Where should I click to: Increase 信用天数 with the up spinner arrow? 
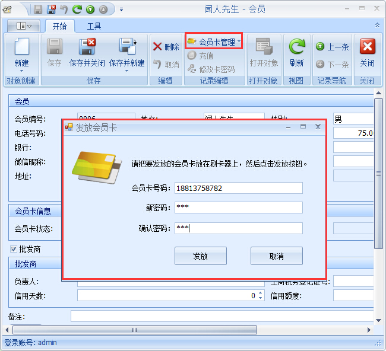(261, 293)
